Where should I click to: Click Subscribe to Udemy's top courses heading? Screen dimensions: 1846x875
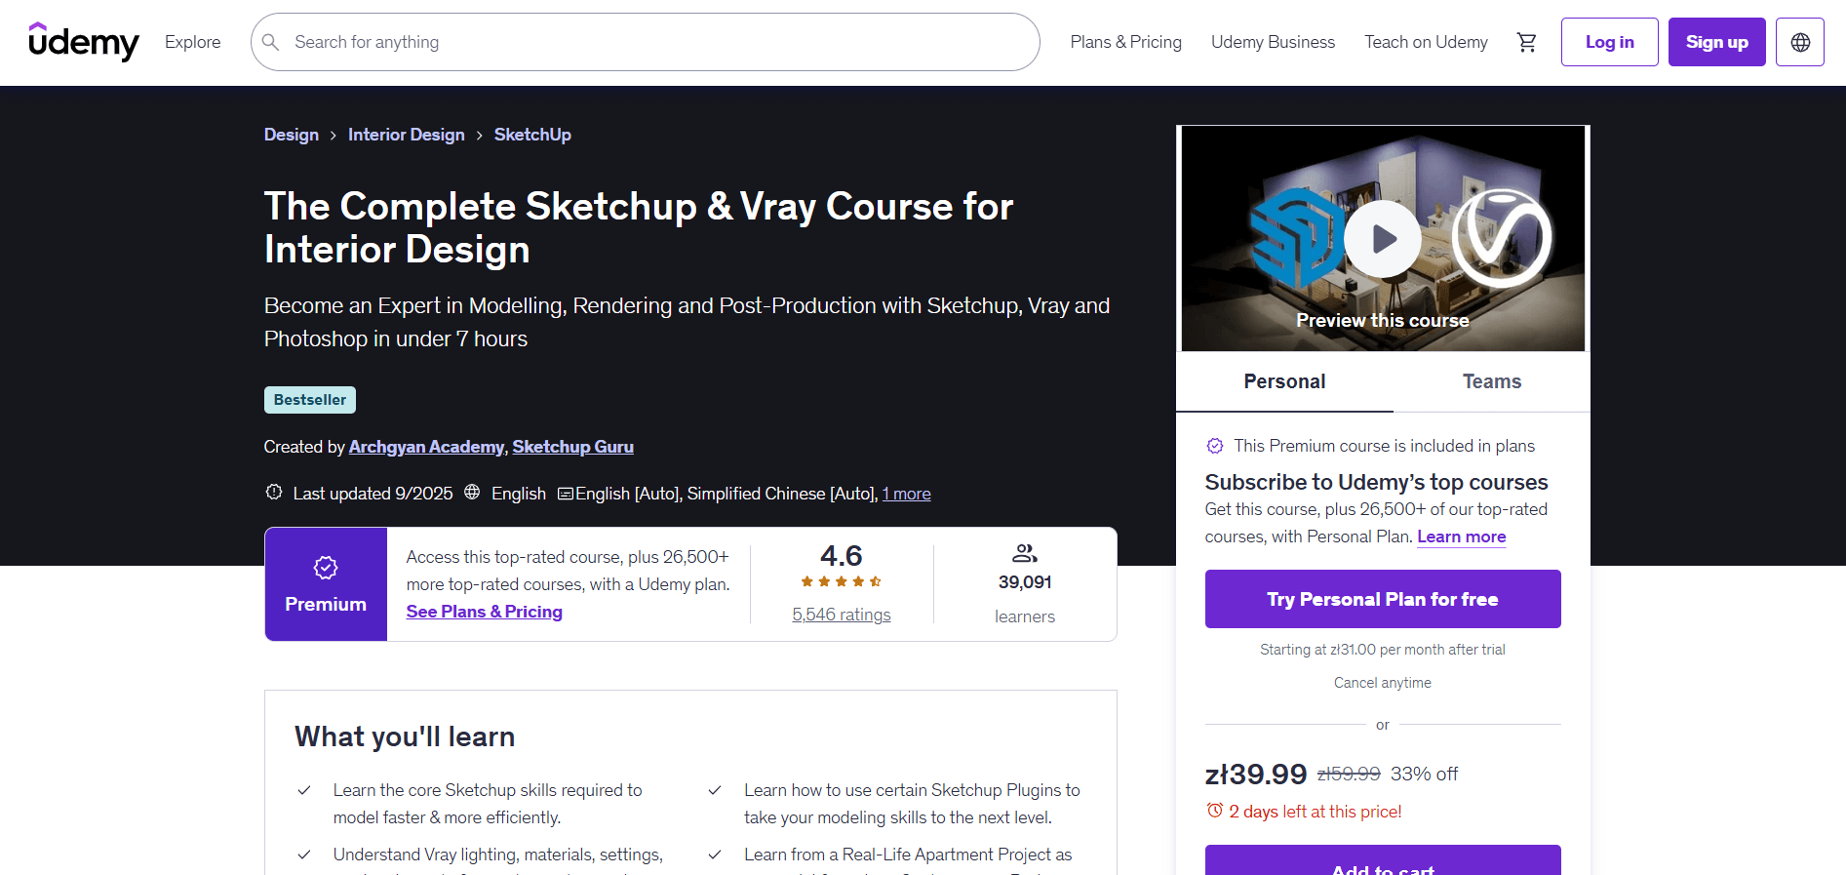tap(1376, 482)
